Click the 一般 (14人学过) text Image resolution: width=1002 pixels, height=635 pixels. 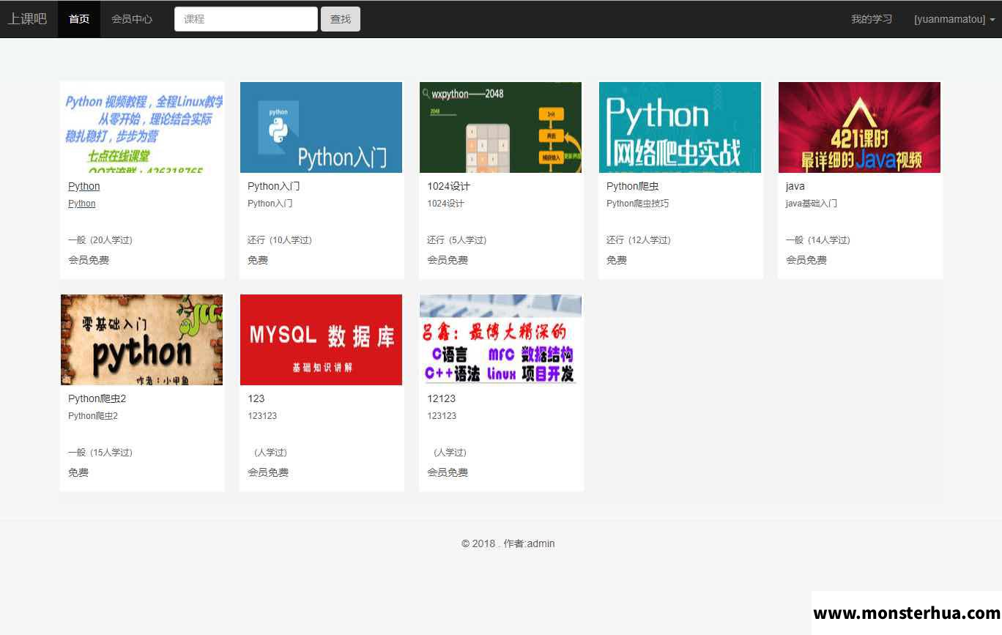(818, 240)
